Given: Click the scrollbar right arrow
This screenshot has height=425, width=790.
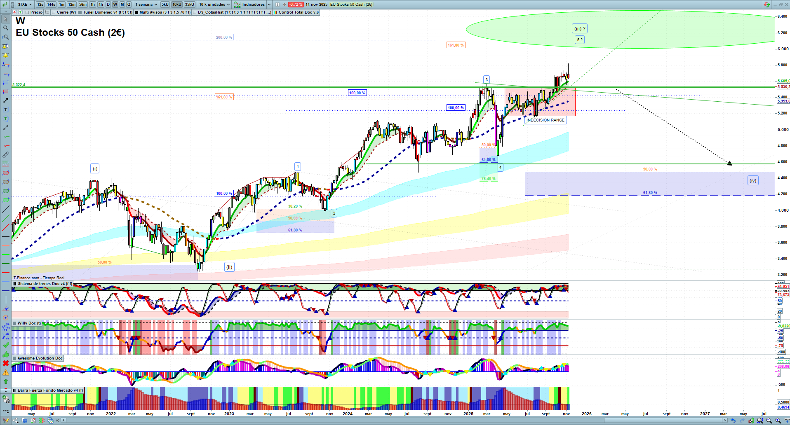Looking at the screenshot, I should [725, 420].
